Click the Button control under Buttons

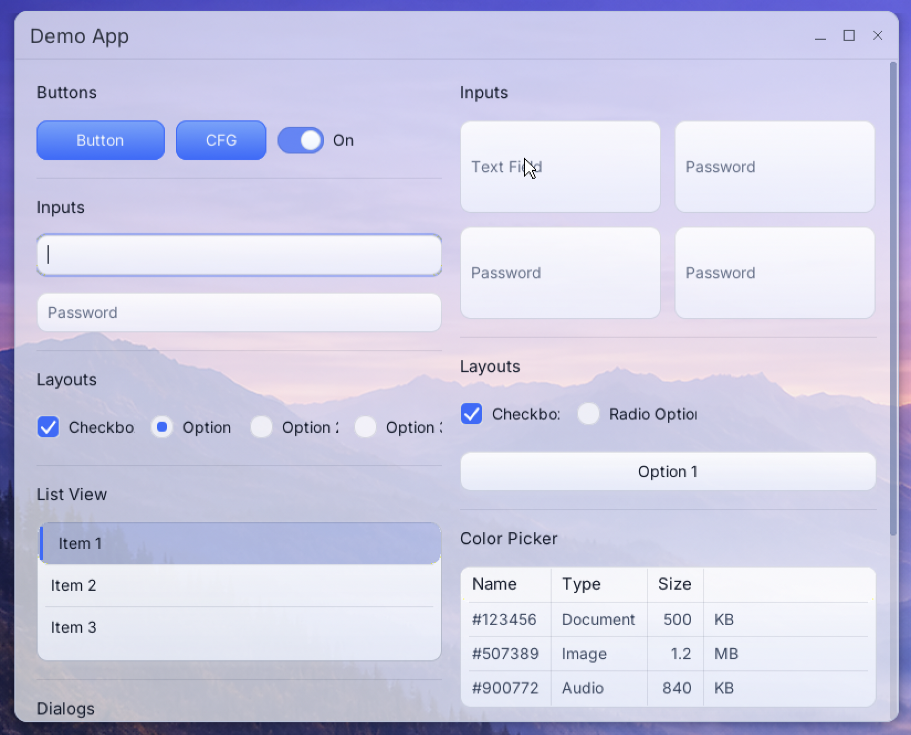(x=100, y=140)
